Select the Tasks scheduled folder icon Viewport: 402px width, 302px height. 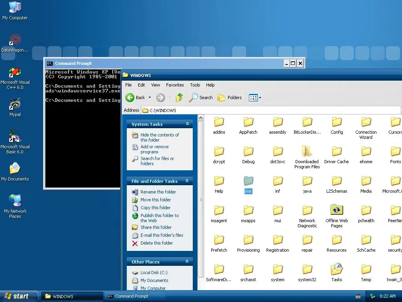336,273
